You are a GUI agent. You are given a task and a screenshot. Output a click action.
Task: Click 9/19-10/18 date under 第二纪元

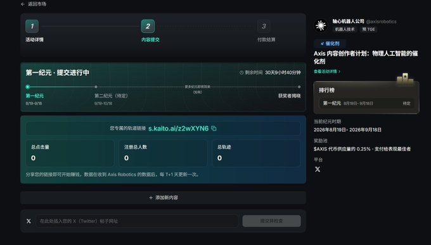(103, 104)
